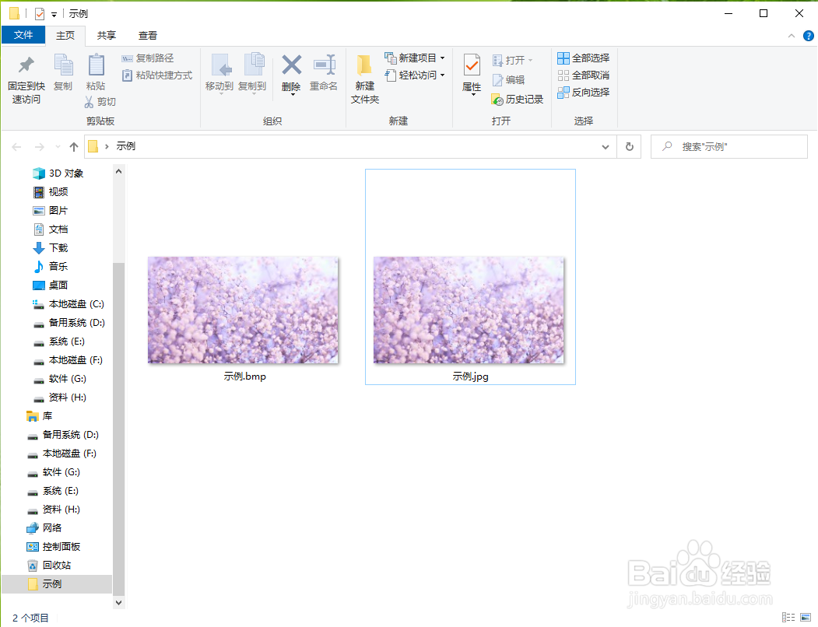Viewport: 818px width, 627px height.
Task: Open recent locations dropdown
Action: point(58,147)
